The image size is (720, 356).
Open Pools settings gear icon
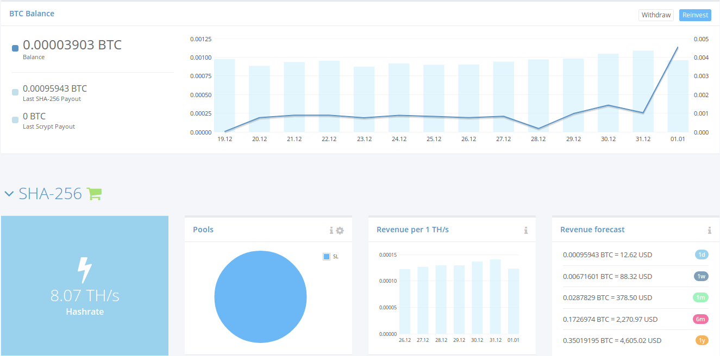click(340, 231)
